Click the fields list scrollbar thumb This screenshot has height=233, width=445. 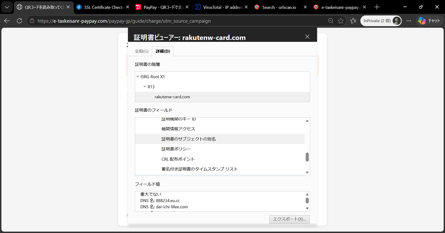coord(307,157)
